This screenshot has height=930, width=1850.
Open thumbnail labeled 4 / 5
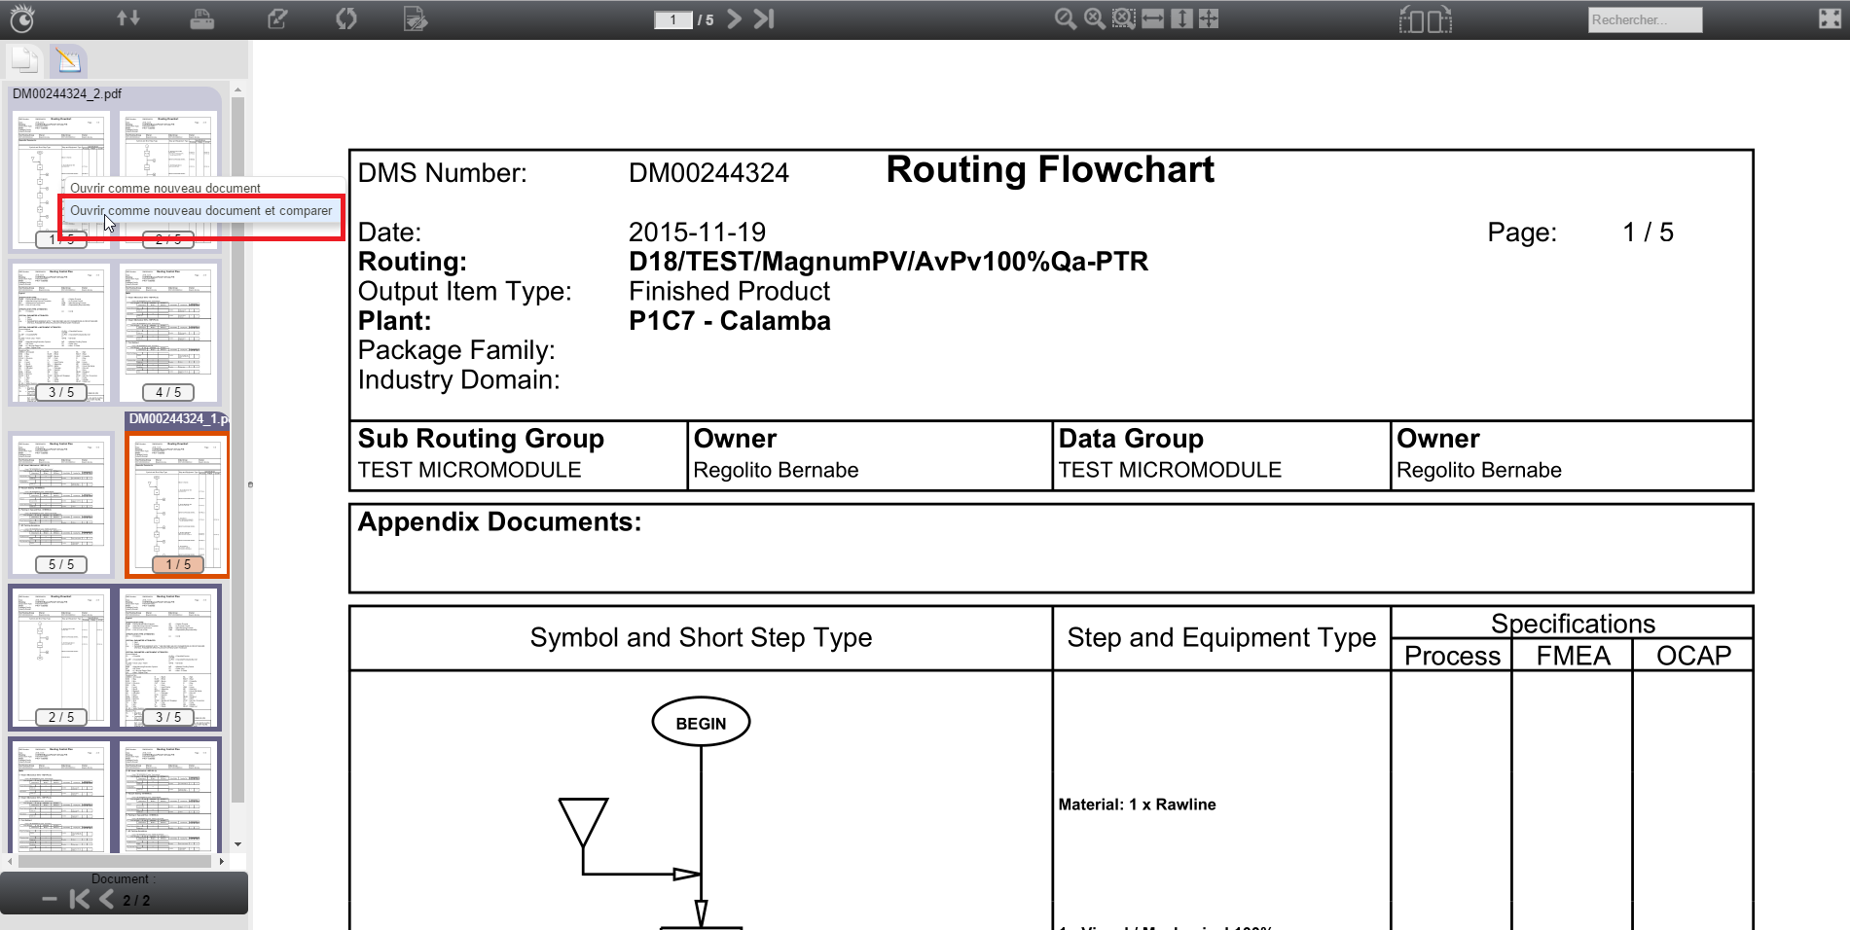tap(168, 332)
